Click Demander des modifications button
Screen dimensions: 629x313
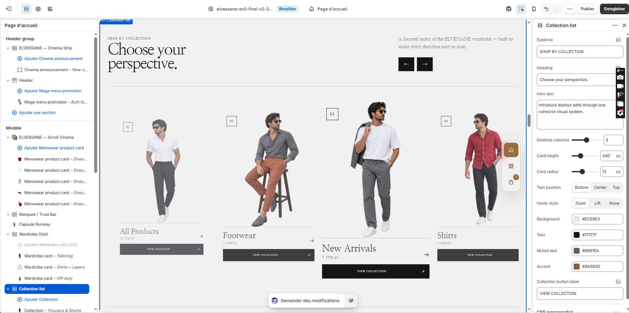pyautogui.click(x=306, y=300)
